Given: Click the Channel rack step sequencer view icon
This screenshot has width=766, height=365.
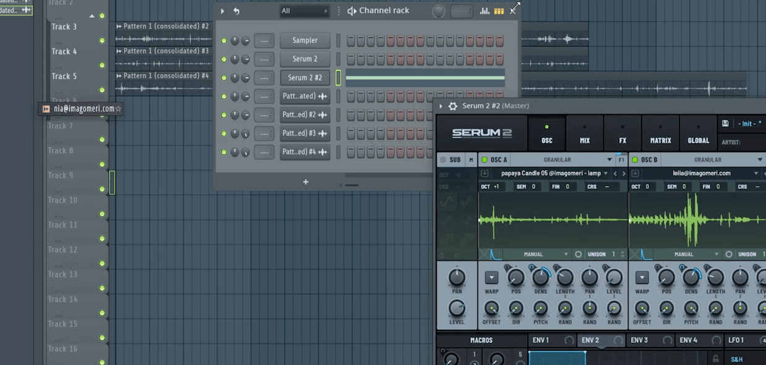Looking at the screenshot, I should [499, 10].
